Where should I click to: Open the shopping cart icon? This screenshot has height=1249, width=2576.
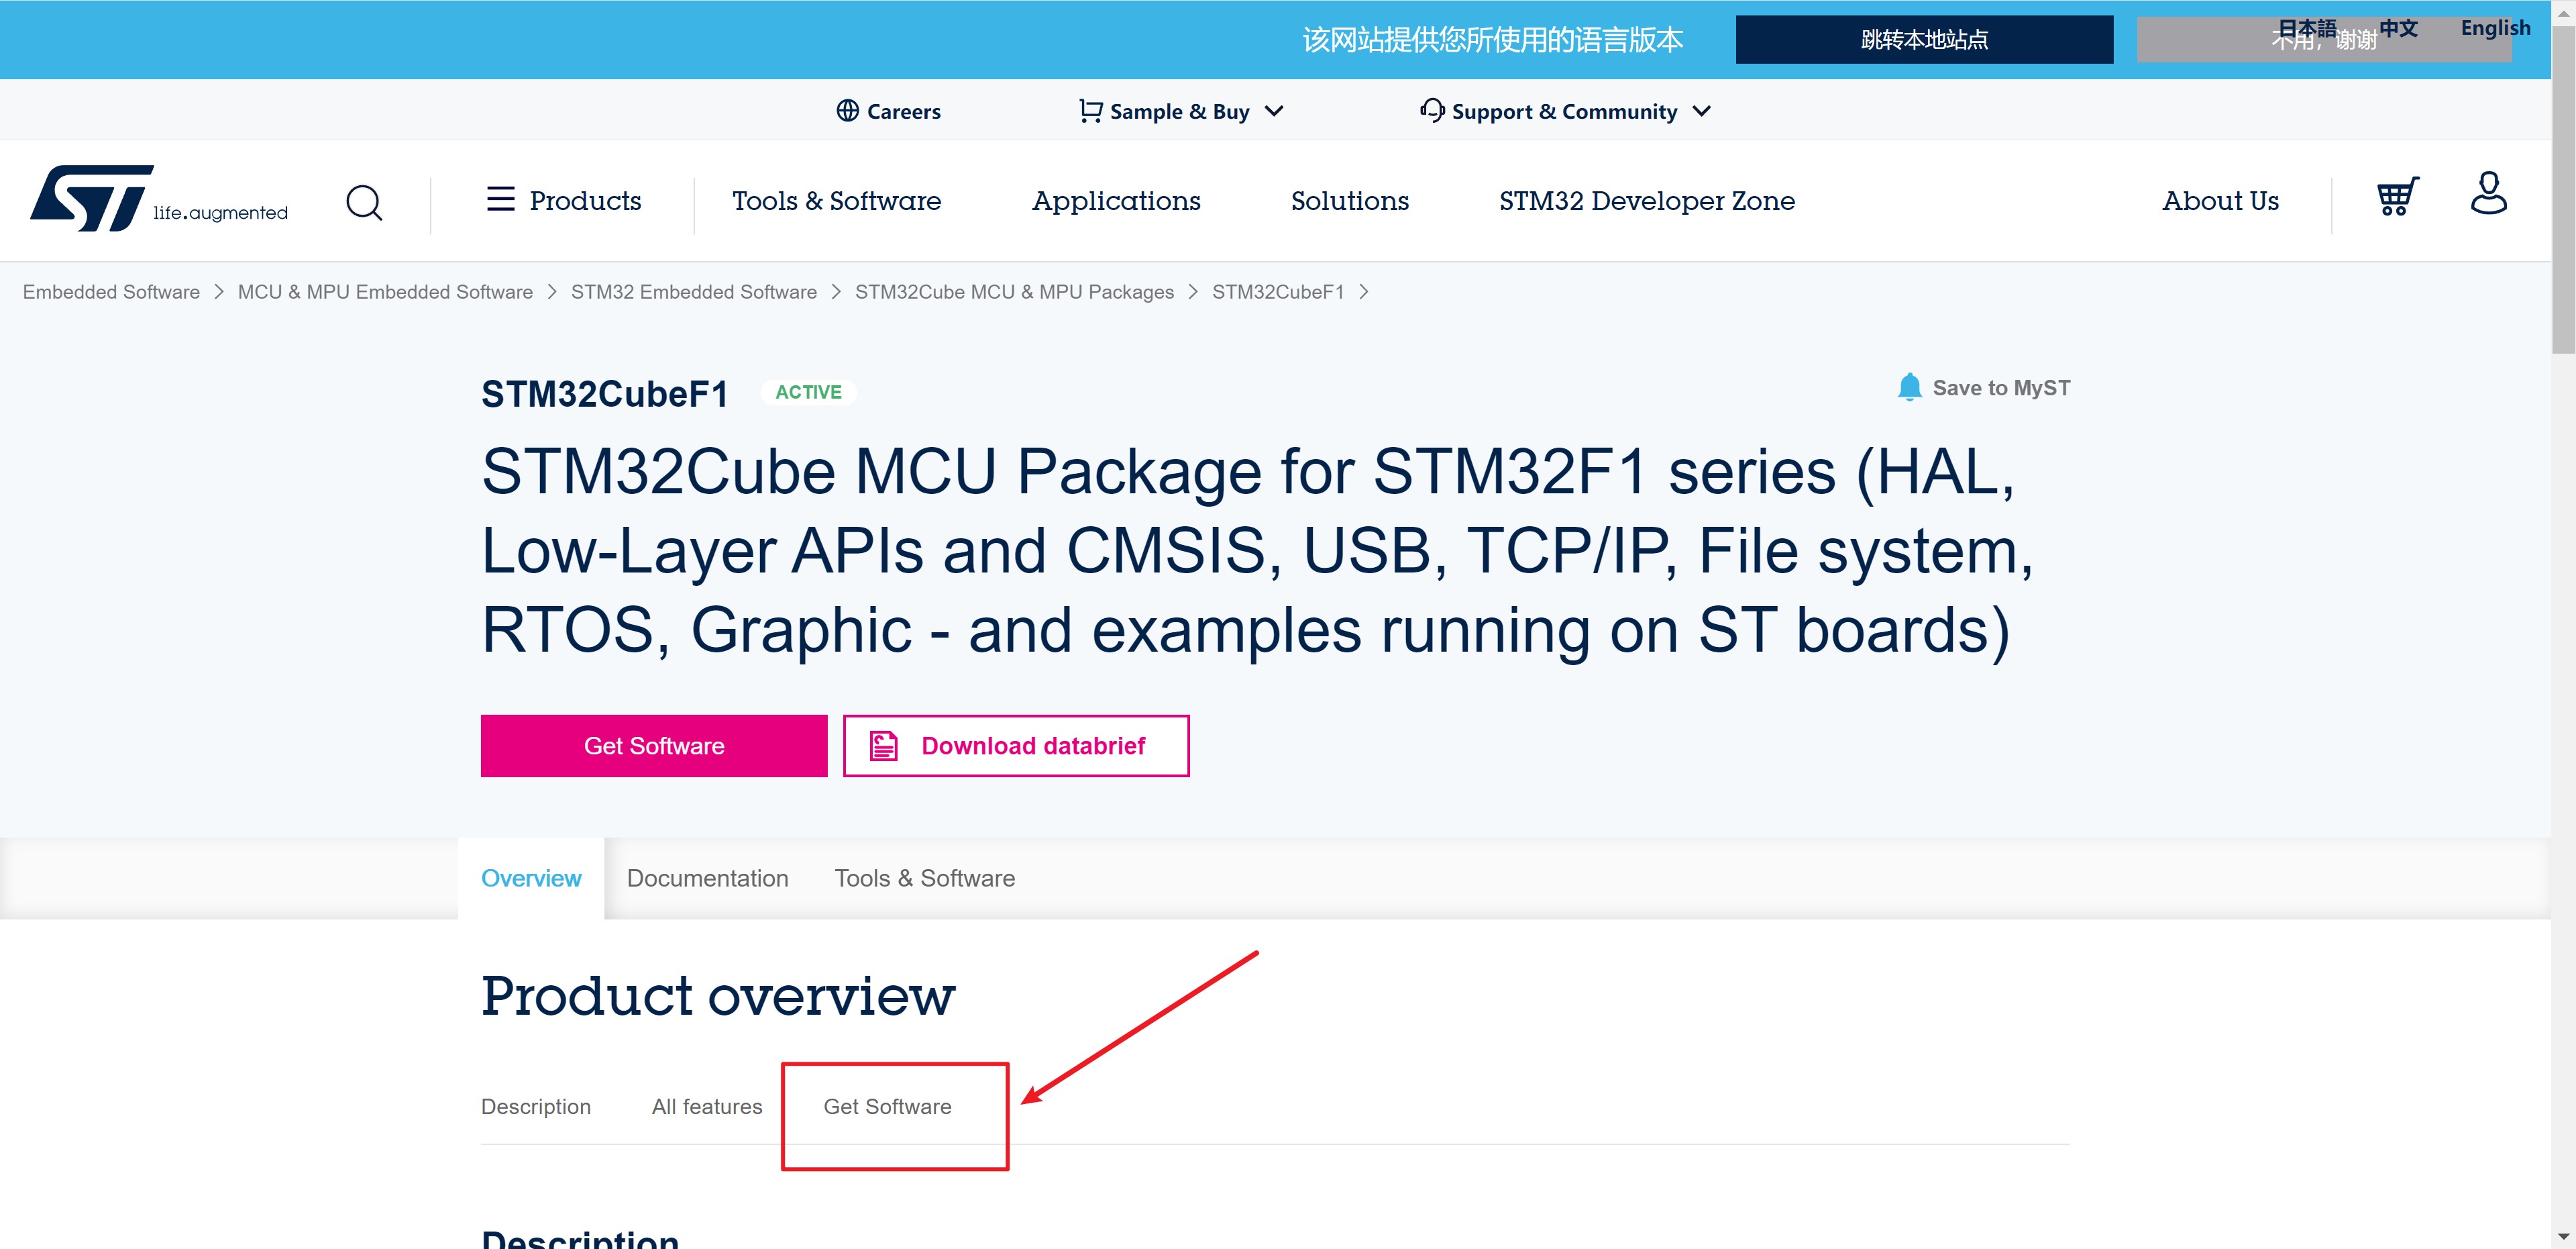click(x=2397, y=196)
